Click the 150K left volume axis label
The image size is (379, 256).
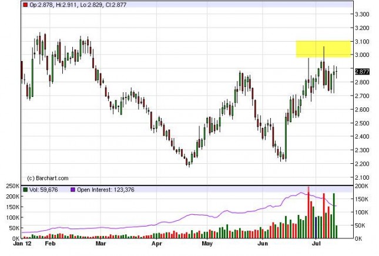tap(13, 207)
